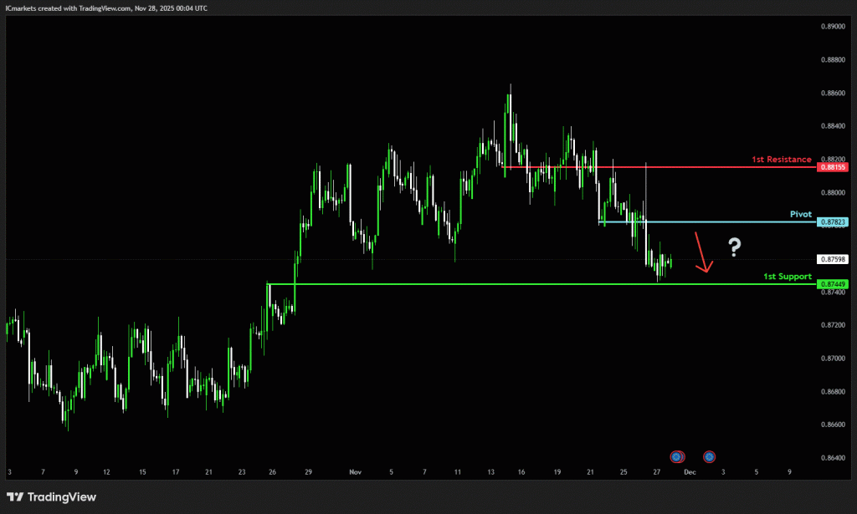Viewport: 857px width, 514px height.
Task: Click the ICmarkets TradingView.com header text
Action: pos(105,8)
